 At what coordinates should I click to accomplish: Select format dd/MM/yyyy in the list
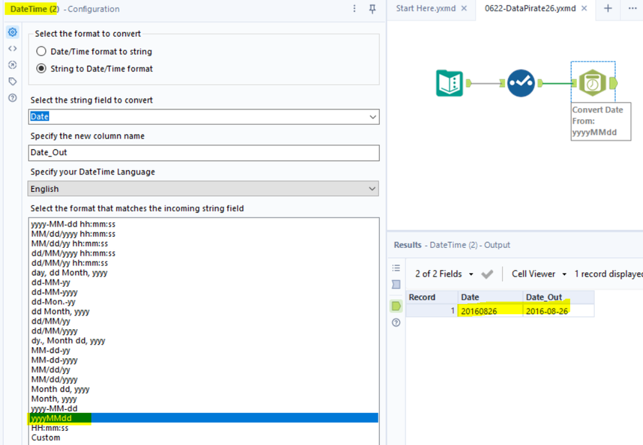coord(55,331)
